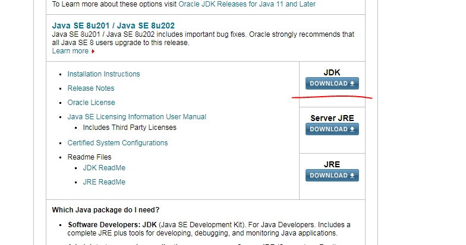Image resolution: width=466 pixels, height=245 pixels.
Task: Open Java SE Licensing Information User Manual
Action: tap(137, 116)
